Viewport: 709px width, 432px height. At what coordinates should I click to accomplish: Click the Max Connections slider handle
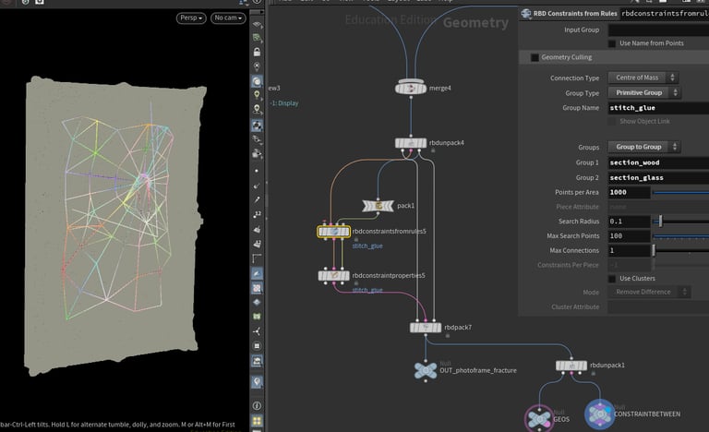pyautogui.click(x=654, y=250)
